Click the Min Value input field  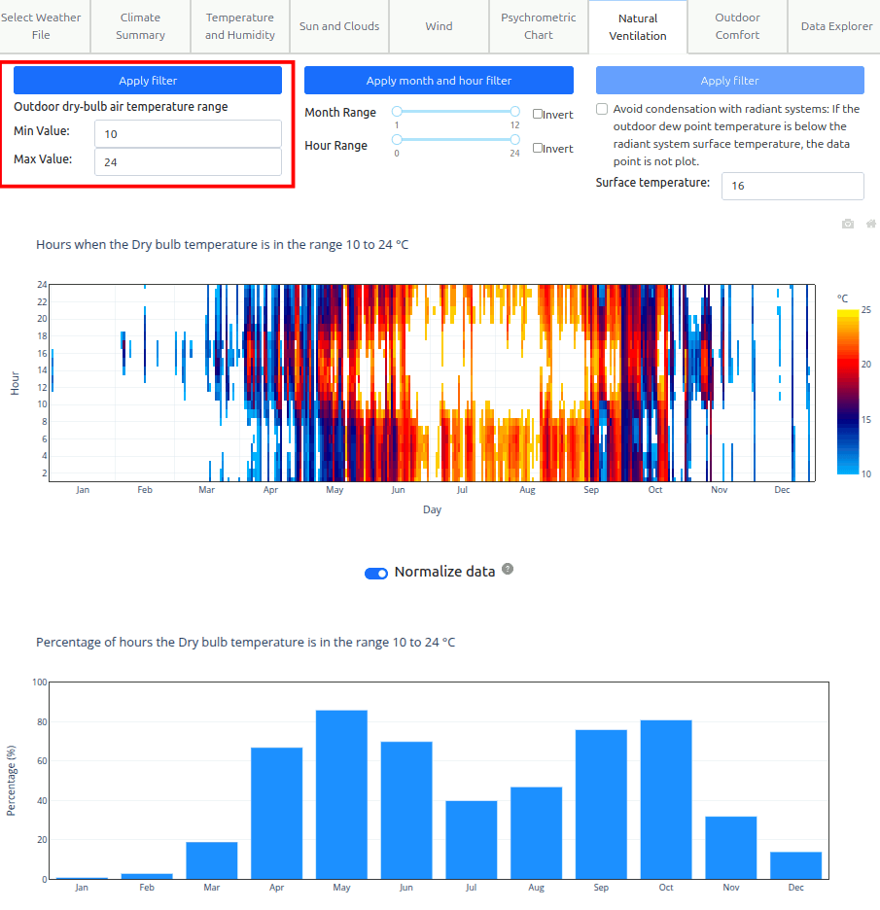tap(188, 134)
